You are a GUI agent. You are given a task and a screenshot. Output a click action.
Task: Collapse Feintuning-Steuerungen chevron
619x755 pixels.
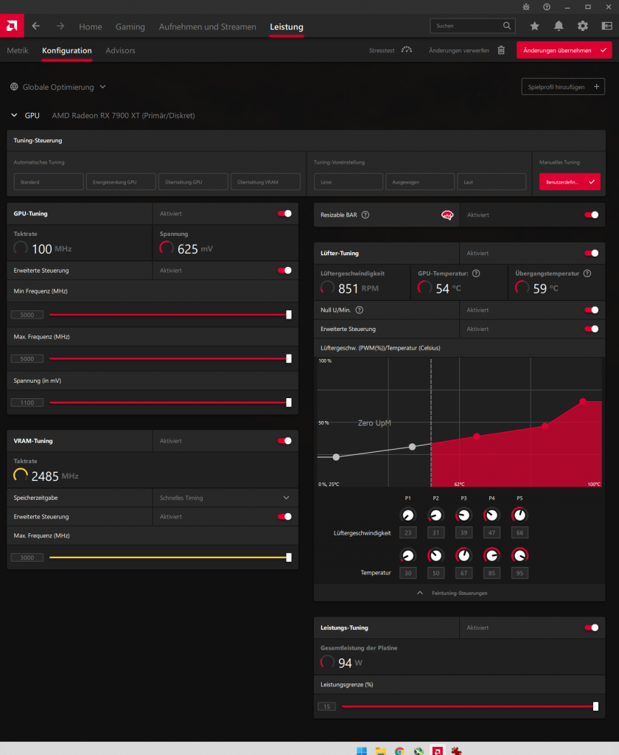tap(420, 593)
